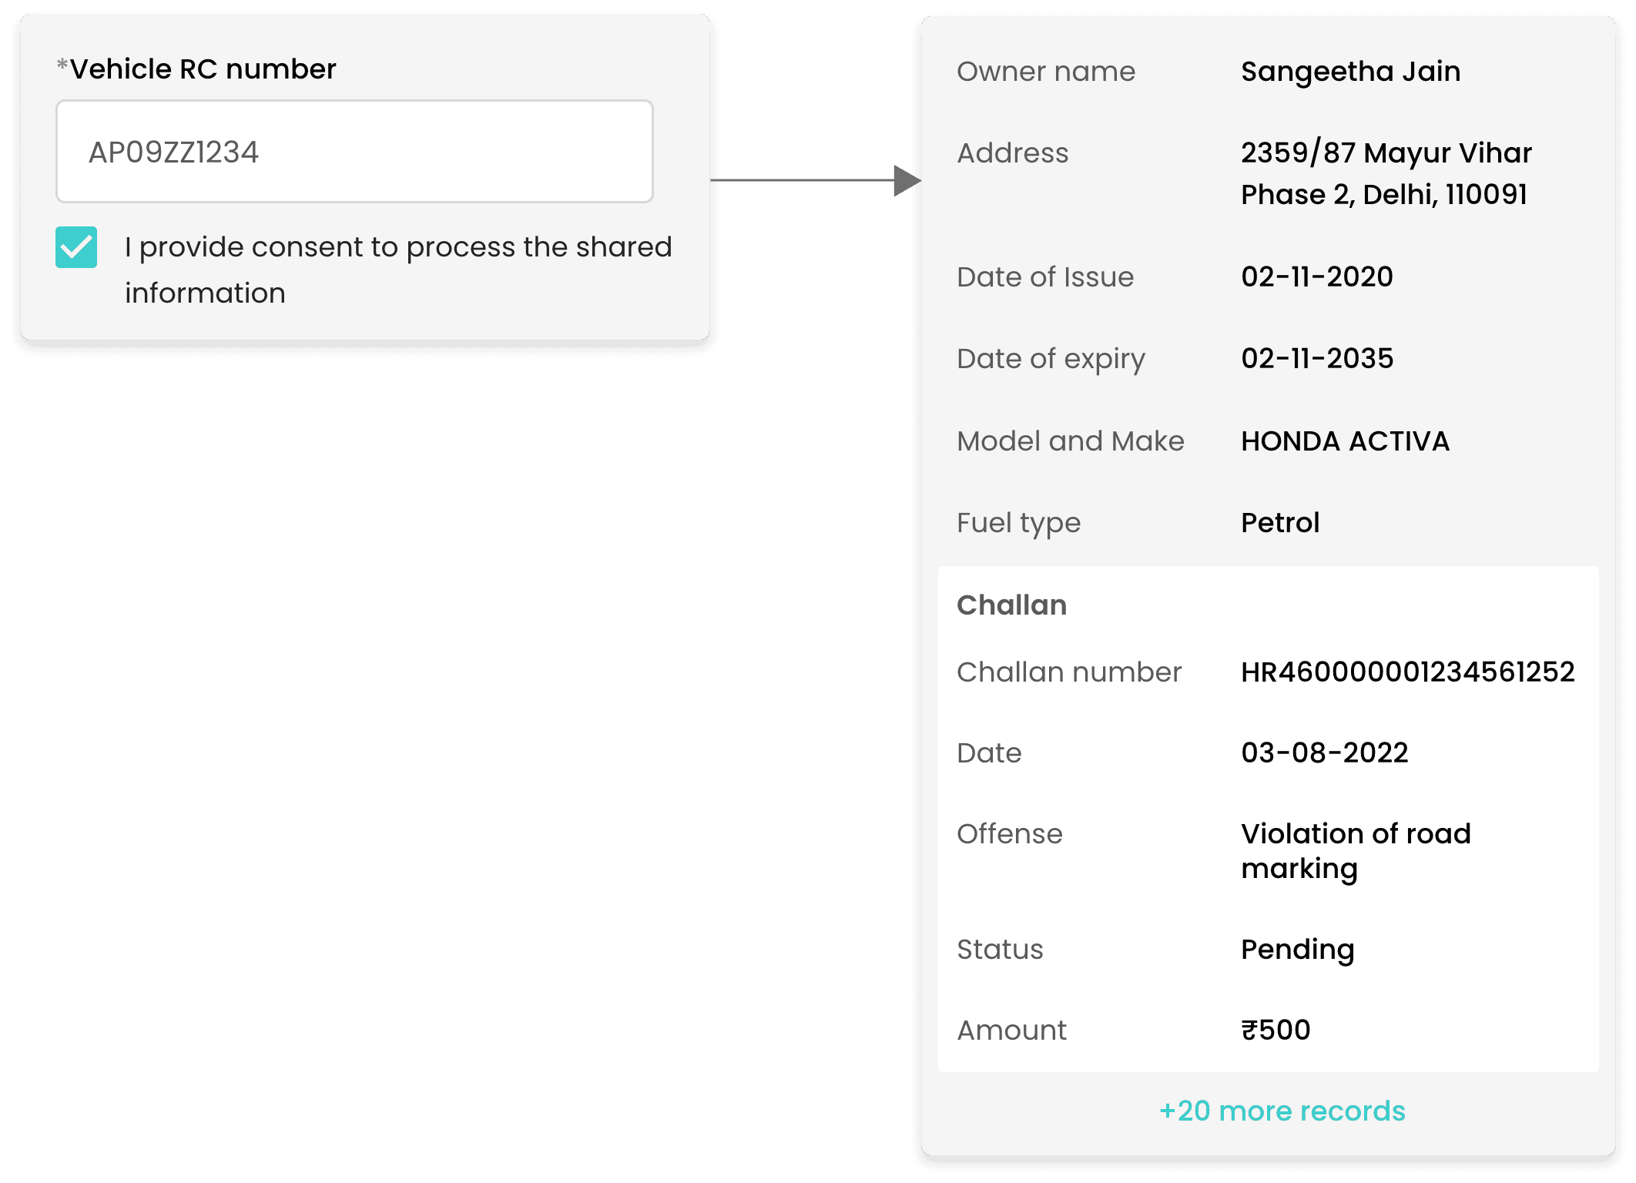Viewport: 1636px width, 1183px height.
Task: Click the teal checkmark icon
Action: tap(76, 247)
